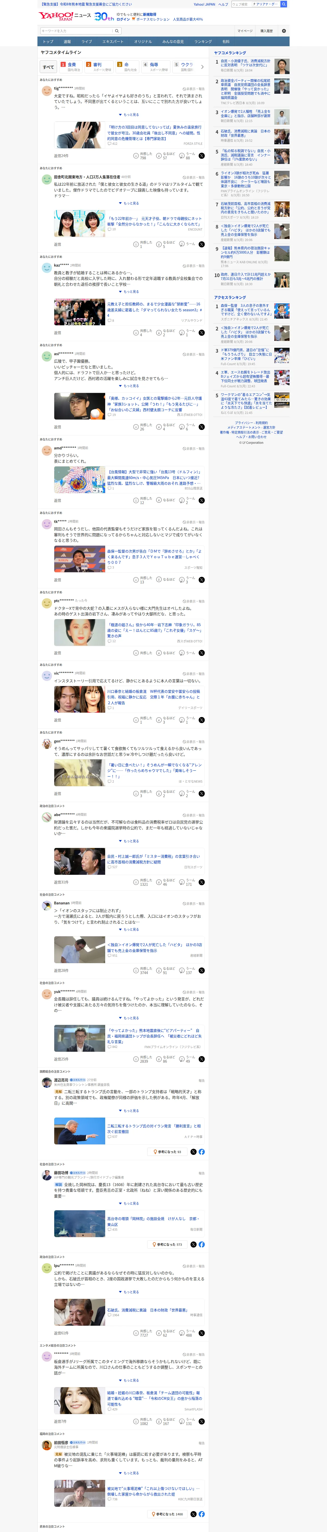
Task: Open the 岡林院 fire article thumbnail
Action: [x=79, y=1223]
